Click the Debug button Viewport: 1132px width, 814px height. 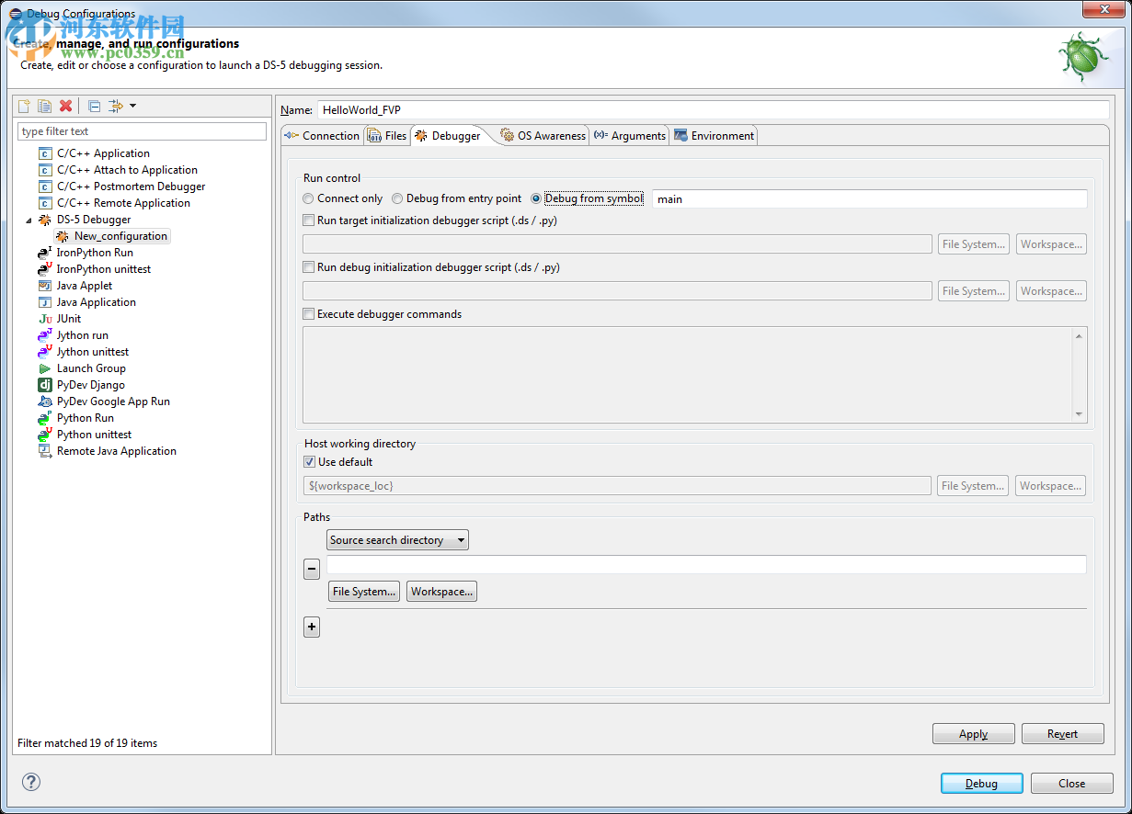tap(981, 784)
